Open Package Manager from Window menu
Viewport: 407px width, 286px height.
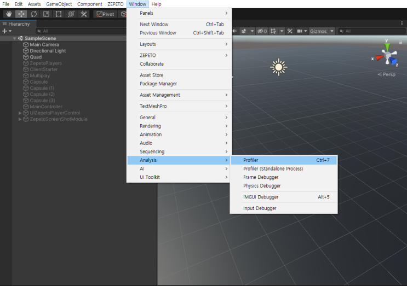click(x=179, y=84)
